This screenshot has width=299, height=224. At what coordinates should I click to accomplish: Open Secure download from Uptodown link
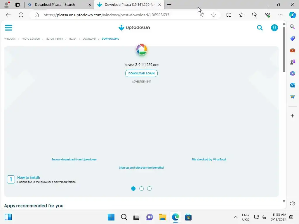click(74, 160)
